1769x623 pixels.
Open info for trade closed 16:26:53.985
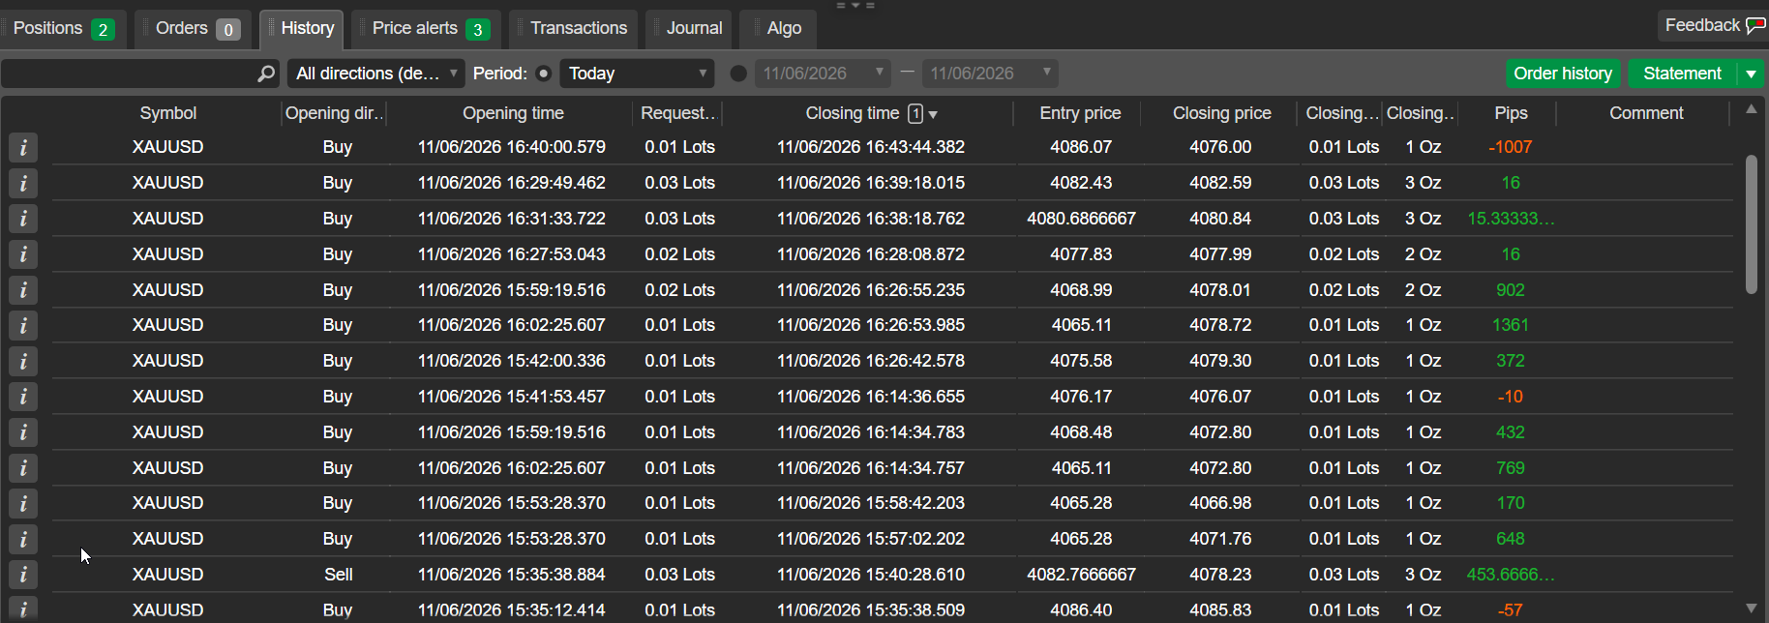[x=23, y=325]
